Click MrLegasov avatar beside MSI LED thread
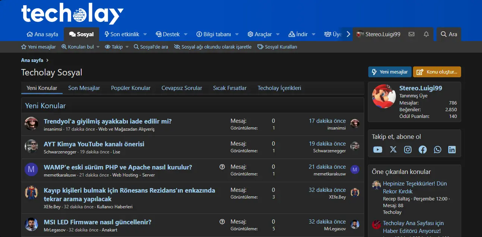482x237 pixels. coord(31,224)
